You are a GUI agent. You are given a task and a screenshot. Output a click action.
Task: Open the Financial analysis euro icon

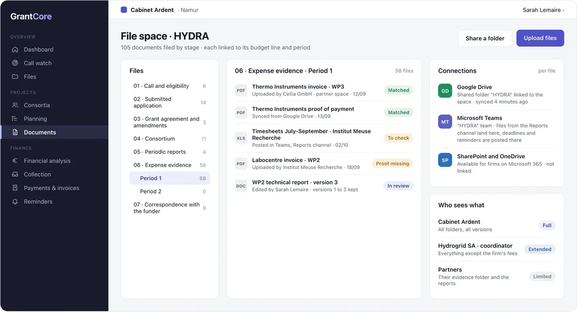[x=15, y=161]
